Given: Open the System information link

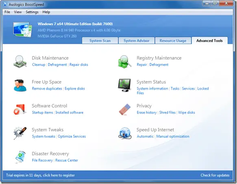Looking at the screenshot, I should pos(152,88).
